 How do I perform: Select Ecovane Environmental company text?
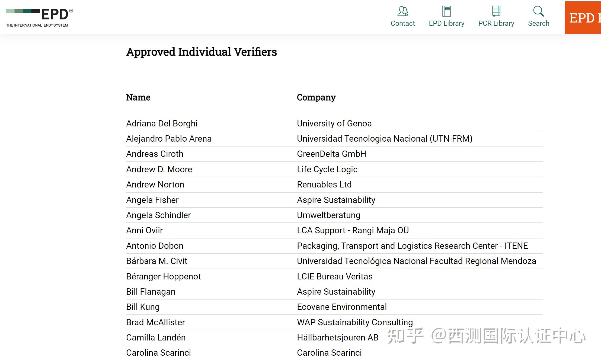click(x=342, y=307)
